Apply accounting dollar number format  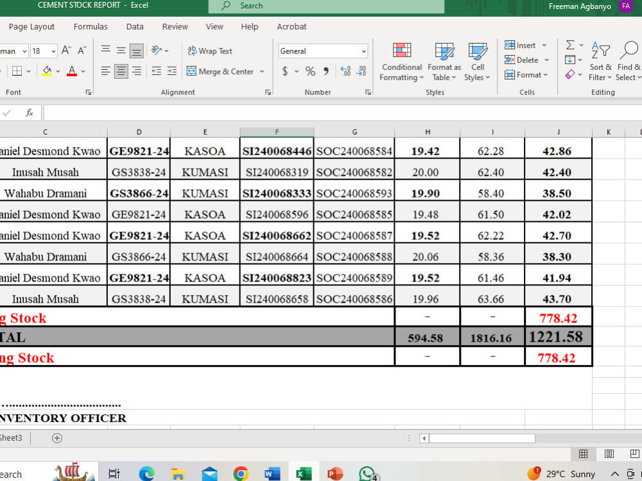[x=285, y=71]
